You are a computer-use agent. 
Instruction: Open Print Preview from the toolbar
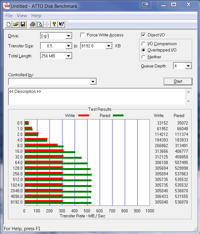[x=40, y=24]
